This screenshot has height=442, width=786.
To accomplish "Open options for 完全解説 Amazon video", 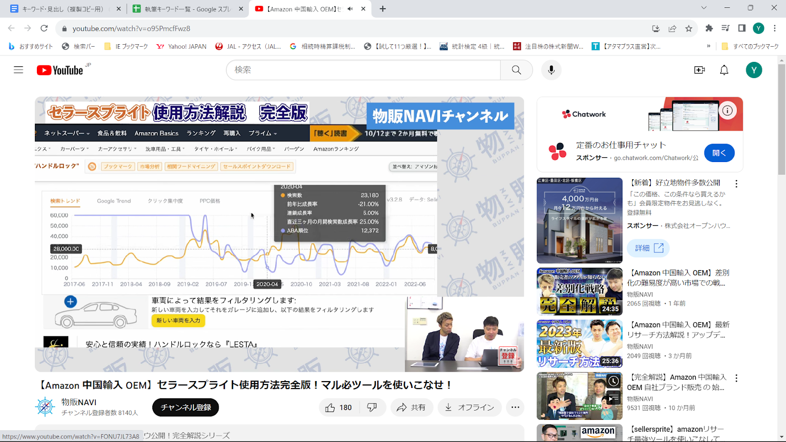I will coord(736,378).
